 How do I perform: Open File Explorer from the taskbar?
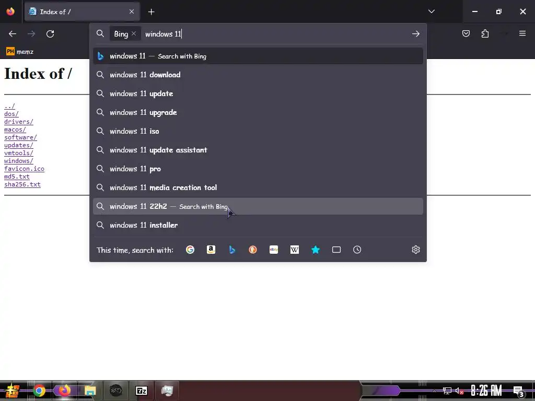click(90, 391)
